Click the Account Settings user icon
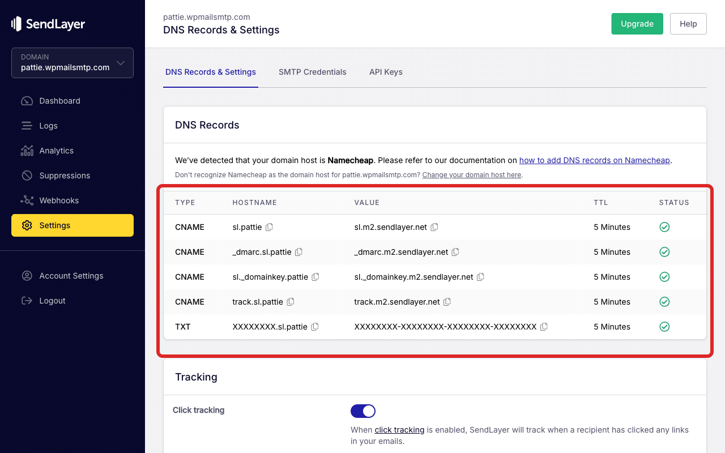 pyautogui.click(x=27, y=276)
